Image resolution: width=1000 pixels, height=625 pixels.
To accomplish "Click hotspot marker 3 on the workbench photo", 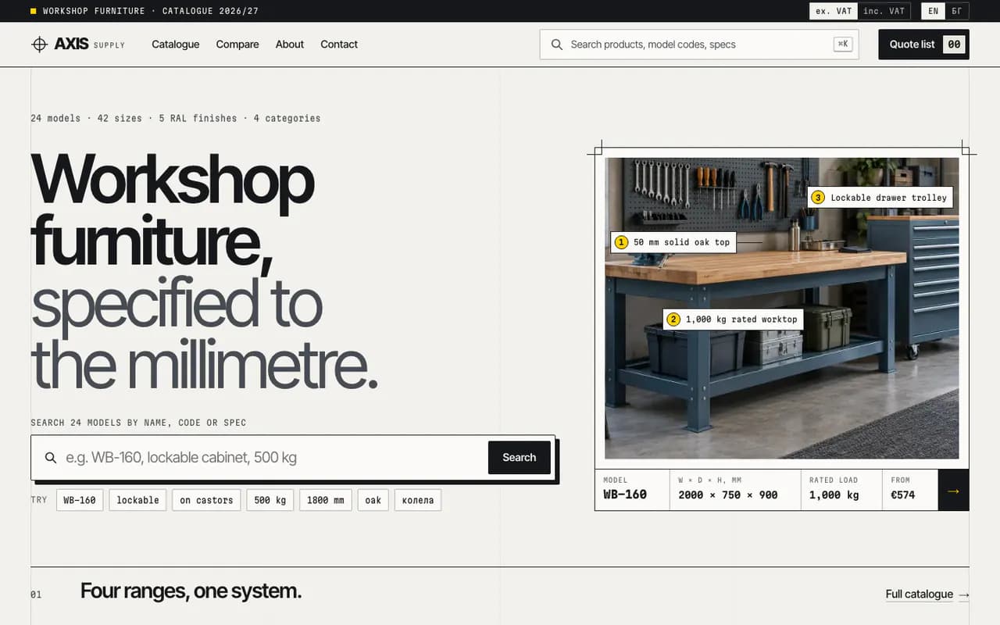I will click(818, 198).
